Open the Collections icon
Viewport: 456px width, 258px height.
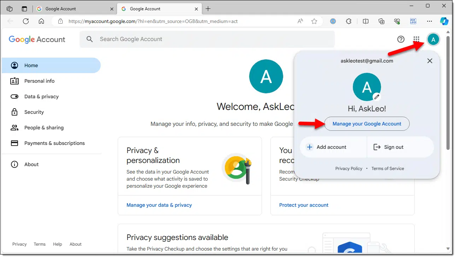coord(381,21)
